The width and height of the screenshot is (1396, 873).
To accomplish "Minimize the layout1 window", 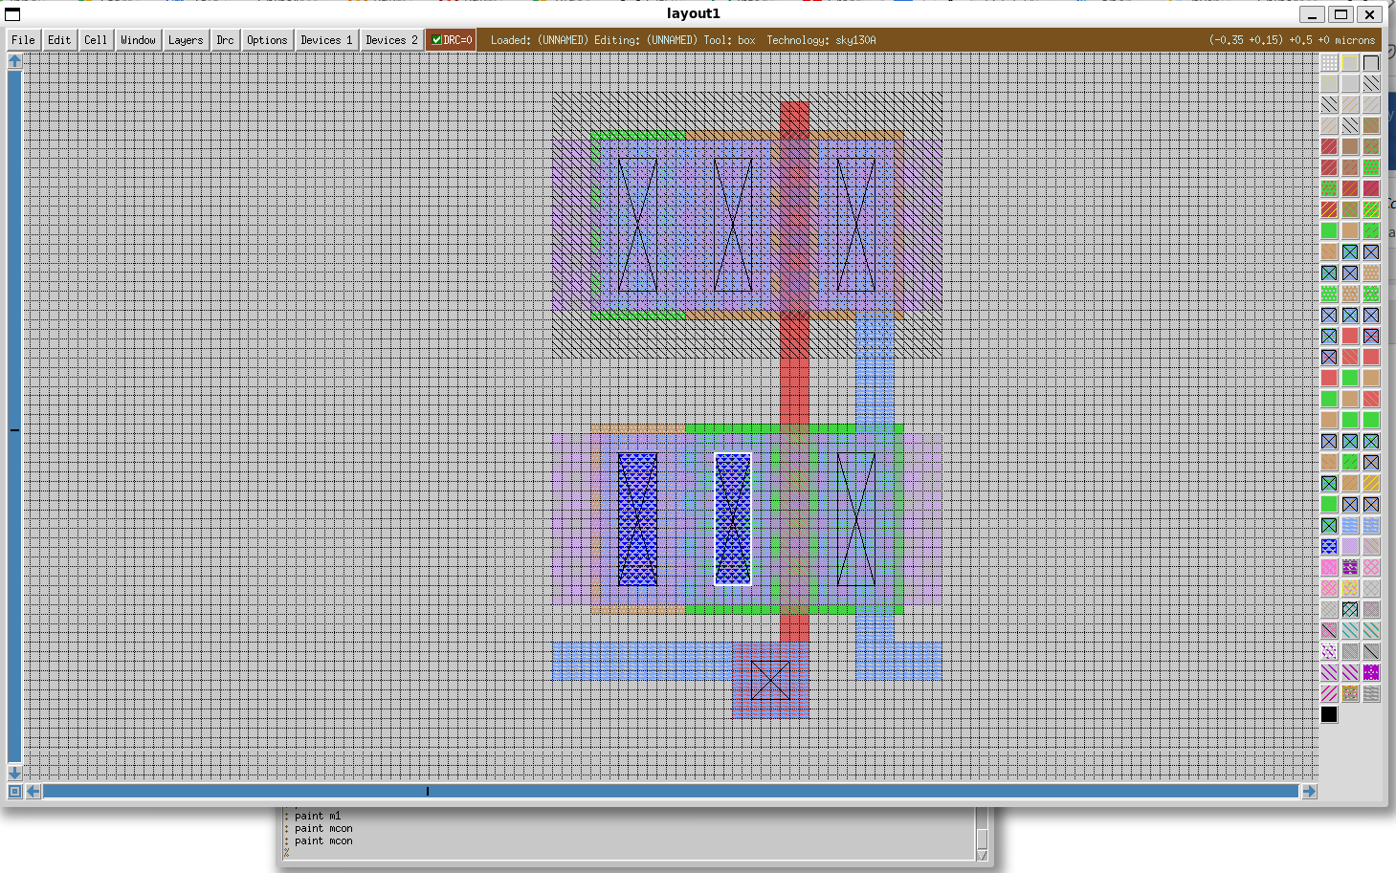I will pyautogui.click(x=1312, y=14).
